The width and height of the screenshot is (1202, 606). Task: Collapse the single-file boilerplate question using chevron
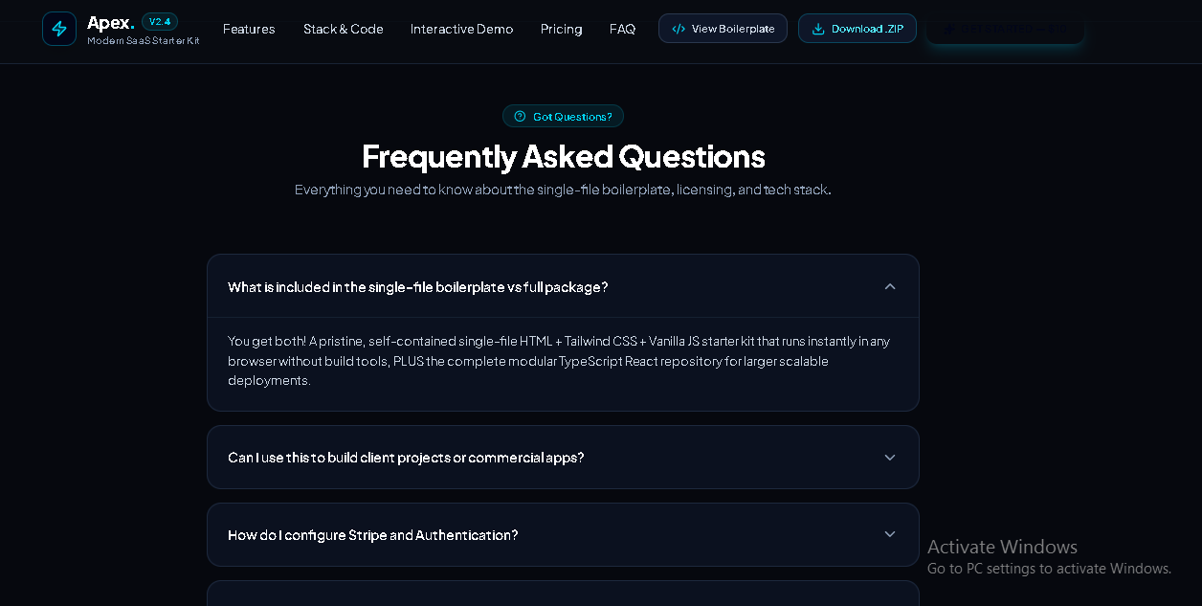click(x=890, y=286)
